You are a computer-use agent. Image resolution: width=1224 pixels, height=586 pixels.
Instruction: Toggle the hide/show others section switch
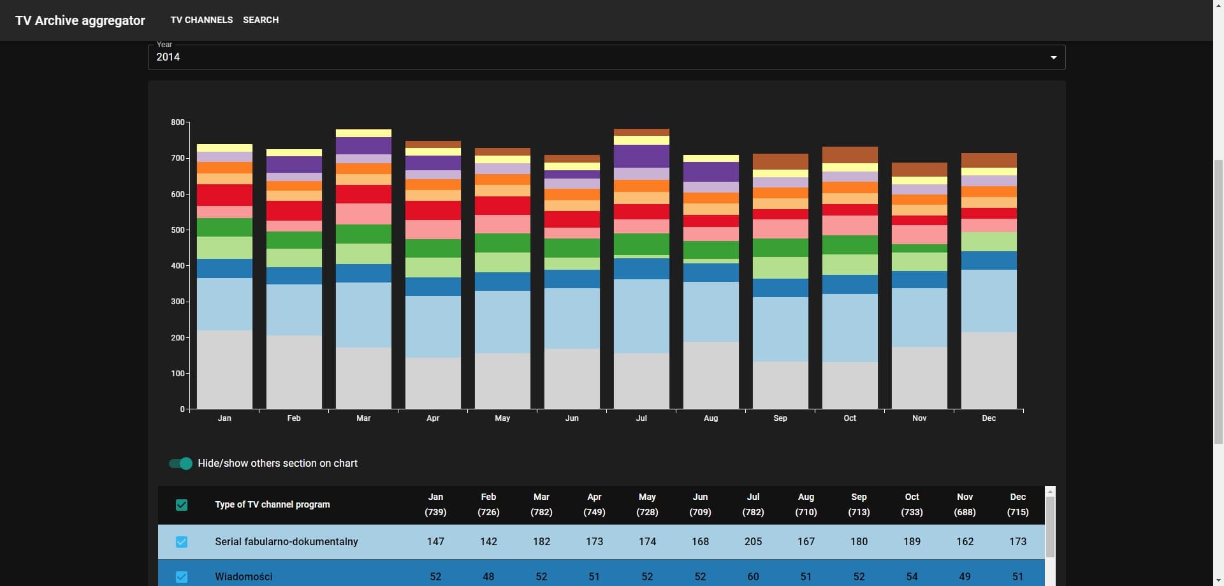[180, 464]
